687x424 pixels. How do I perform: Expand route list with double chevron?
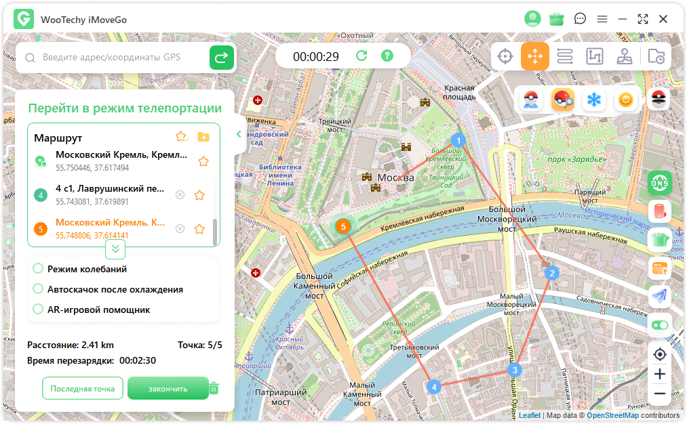(x=115, y=249)
